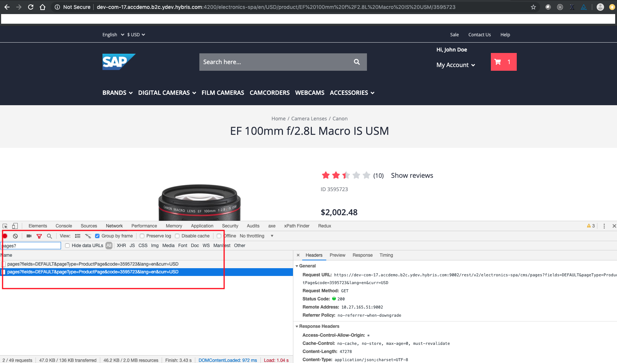Check the Hide data URLs option
Image resolution: width=617 pixels, height=363 pixels.
click(x=67, y=246)
